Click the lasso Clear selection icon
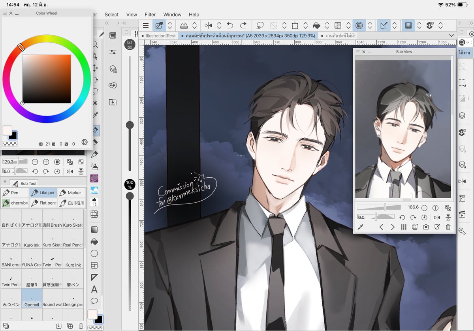 tap(260, 25)
